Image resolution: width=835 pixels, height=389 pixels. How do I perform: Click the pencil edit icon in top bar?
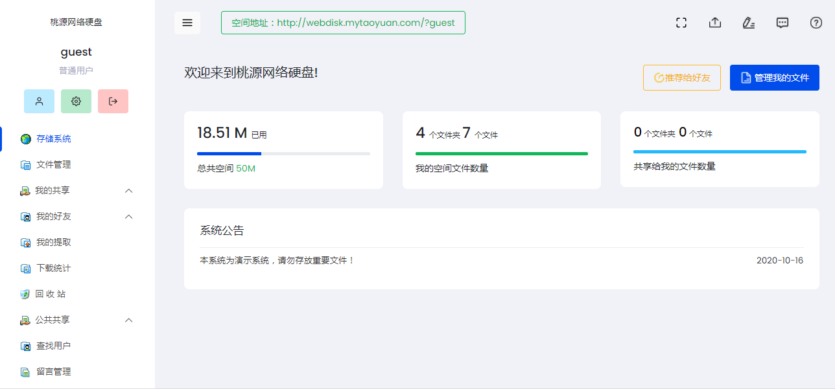click(748, 23)
